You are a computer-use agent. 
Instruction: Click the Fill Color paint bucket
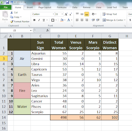coord(62,20)
